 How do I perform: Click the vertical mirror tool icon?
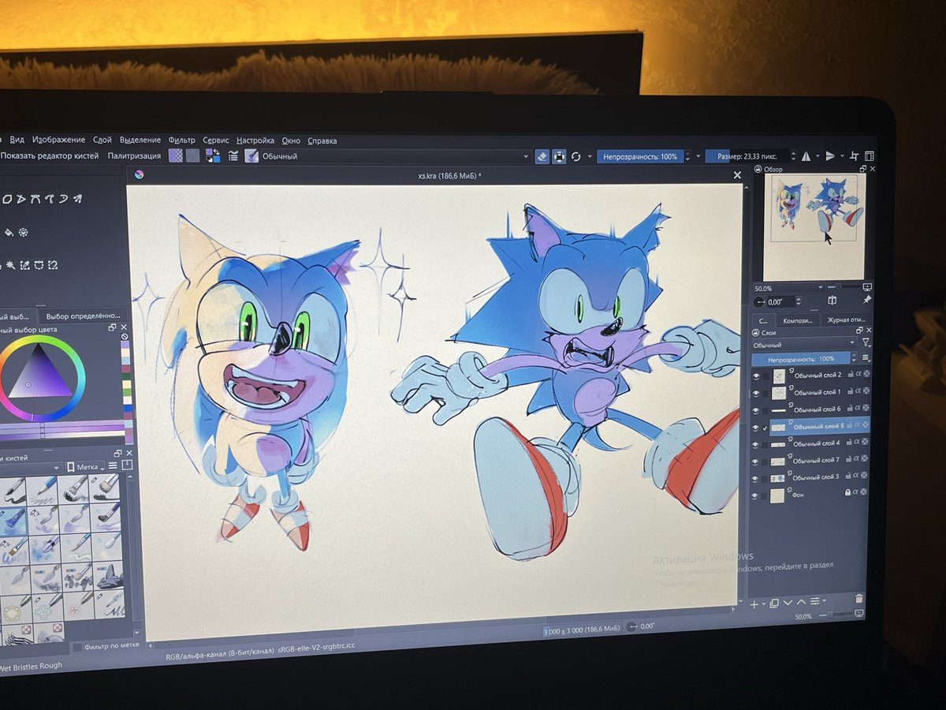tap(829, 157)
